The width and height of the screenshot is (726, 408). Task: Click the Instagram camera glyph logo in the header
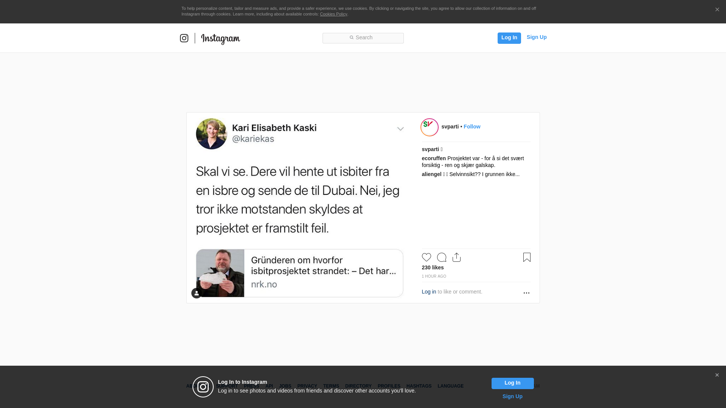tap(184, 38)
